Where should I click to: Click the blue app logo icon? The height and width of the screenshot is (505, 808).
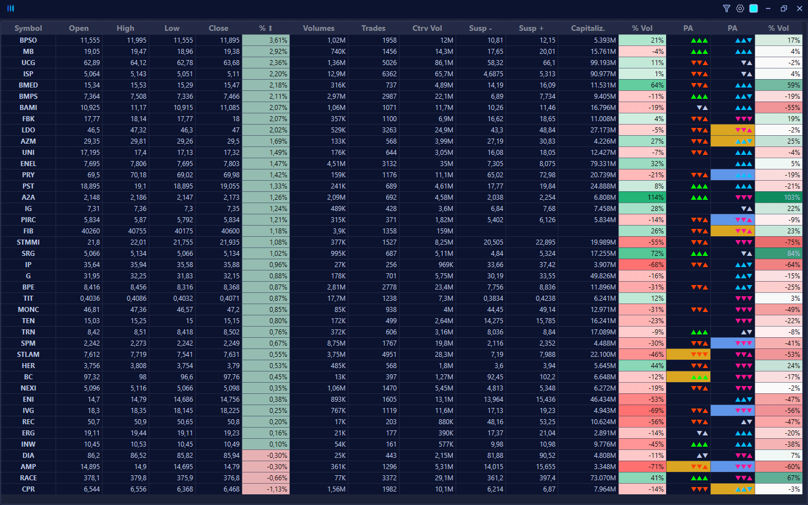pyautogui.click(x=11, y=8)
